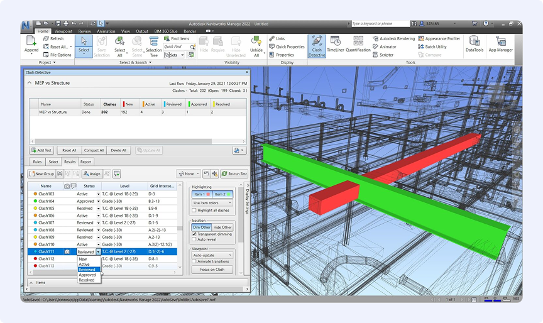Launch the App Manager

pos(501,44)
